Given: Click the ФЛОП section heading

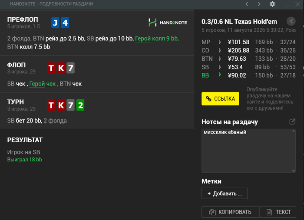Looking at the screenshot, I should tap(17, 65).
